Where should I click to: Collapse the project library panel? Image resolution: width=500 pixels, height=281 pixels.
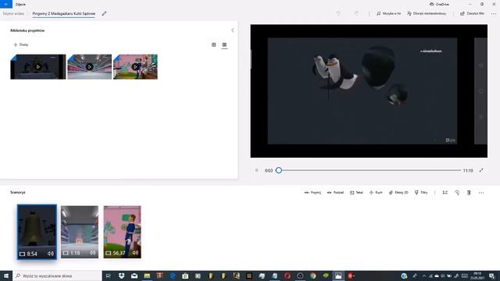(x=233, y=30)
